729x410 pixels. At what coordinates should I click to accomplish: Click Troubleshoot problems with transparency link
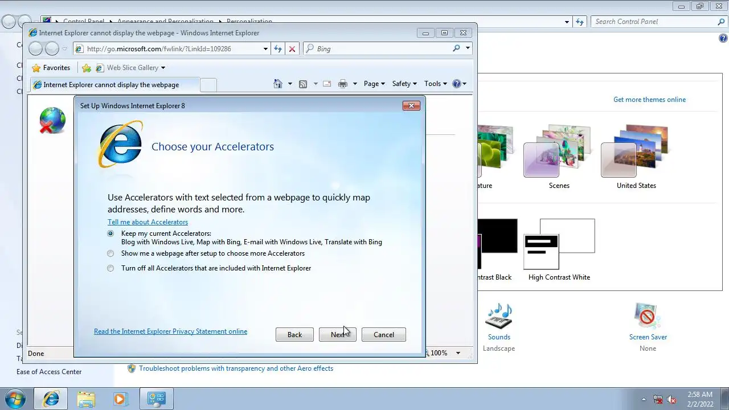click(x=236, y=368)
